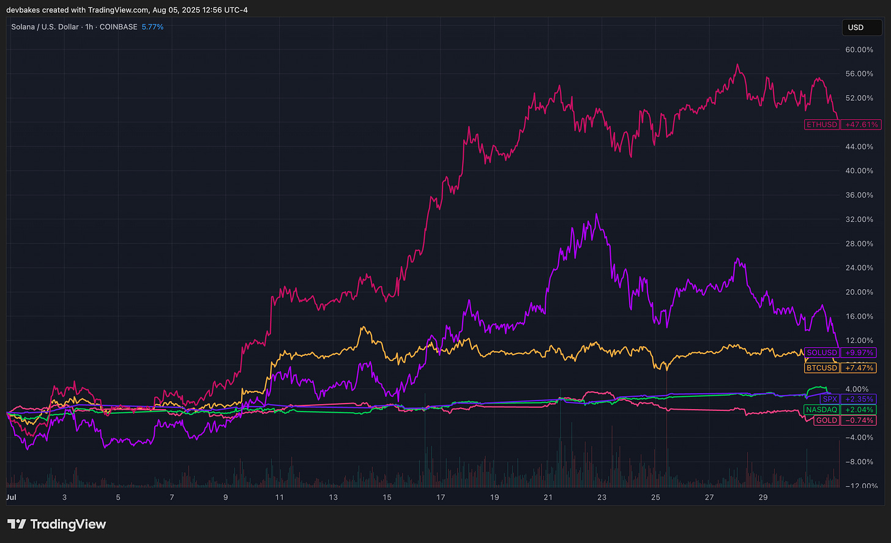The image size is (891, 543).
Task: Click the 60.00% price scale label
Action: click(859, 50)
